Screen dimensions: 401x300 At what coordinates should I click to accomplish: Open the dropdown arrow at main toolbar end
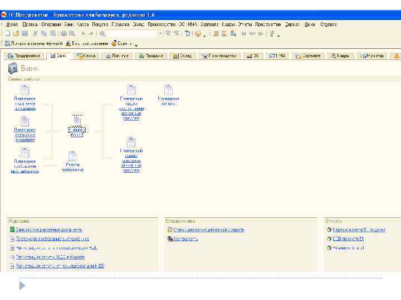tap(278, 36)
